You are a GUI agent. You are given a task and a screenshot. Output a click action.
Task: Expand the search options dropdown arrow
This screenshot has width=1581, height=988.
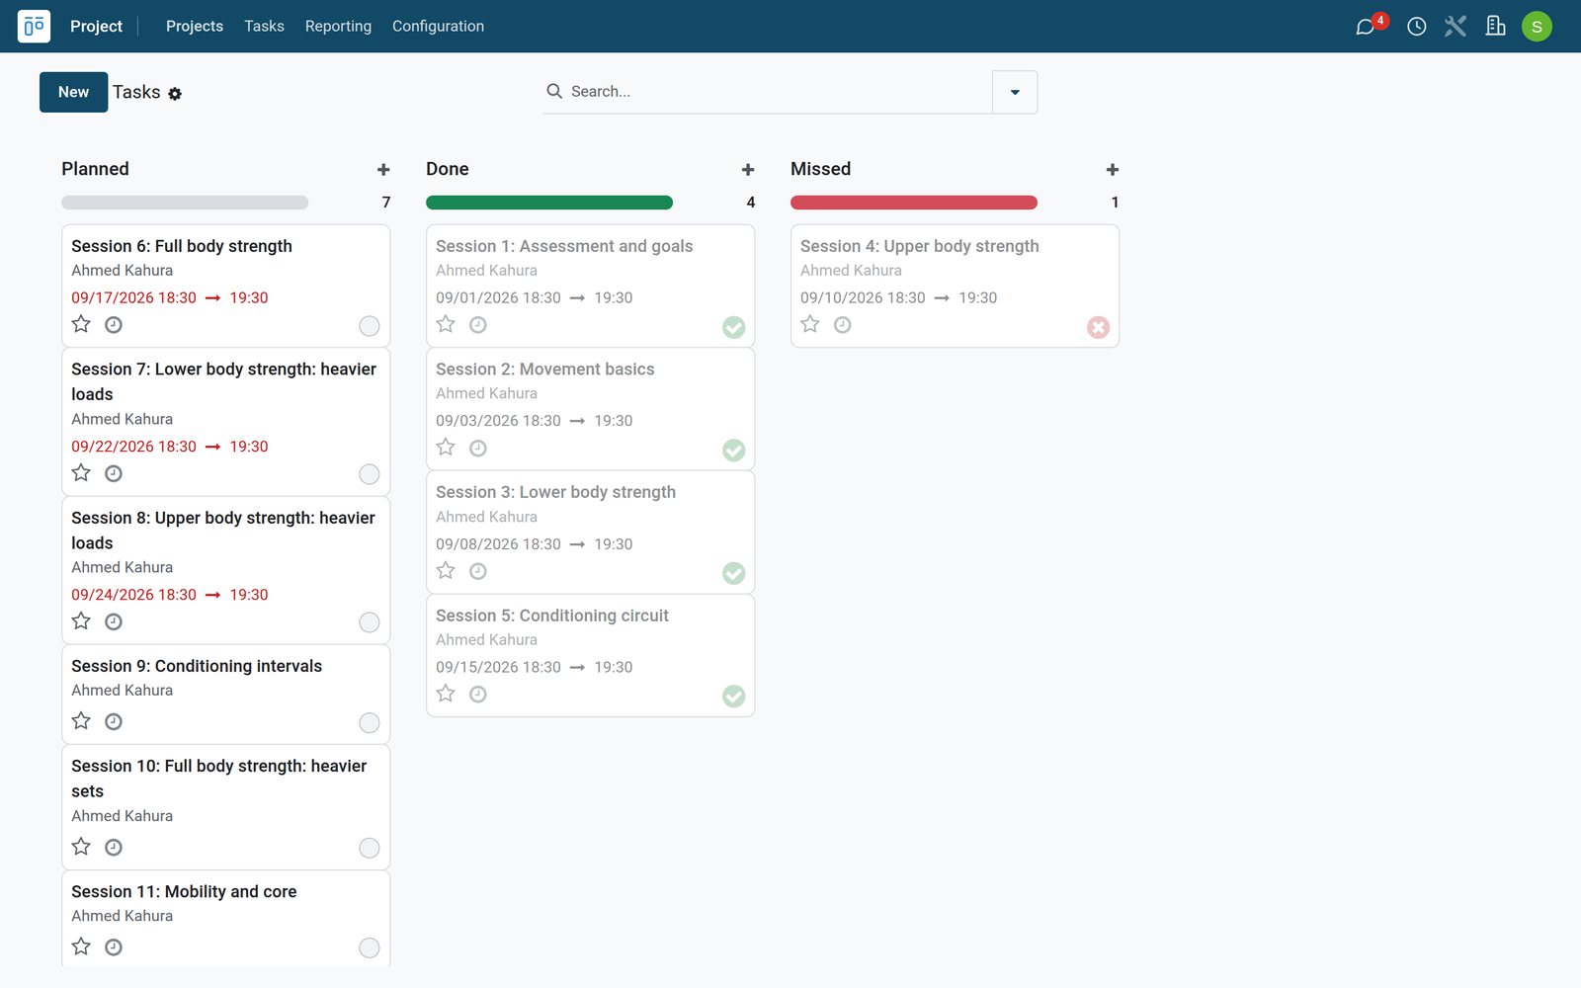click(x=1015, y=92)
